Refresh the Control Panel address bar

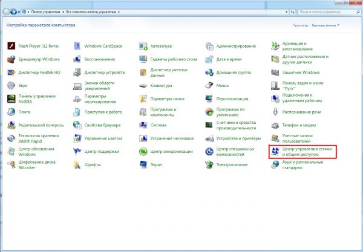point(293,12)
